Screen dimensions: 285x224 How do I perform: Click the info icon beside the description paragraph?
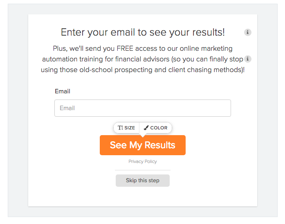click(x=247, y=59)
